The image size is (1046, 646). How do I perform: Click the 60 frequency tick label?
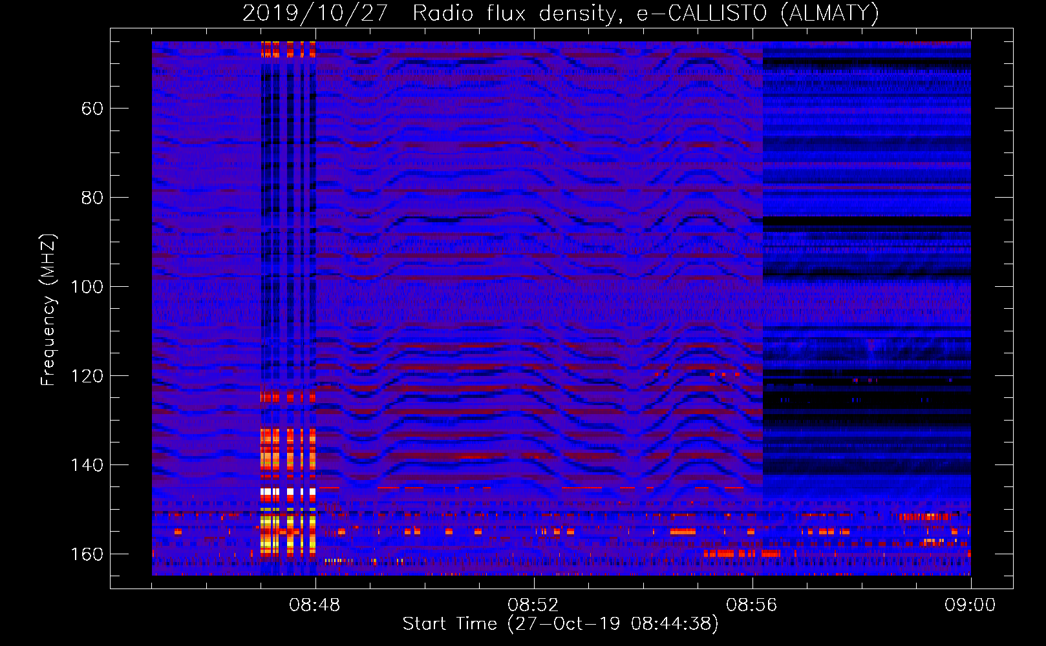tap(92, 109)
